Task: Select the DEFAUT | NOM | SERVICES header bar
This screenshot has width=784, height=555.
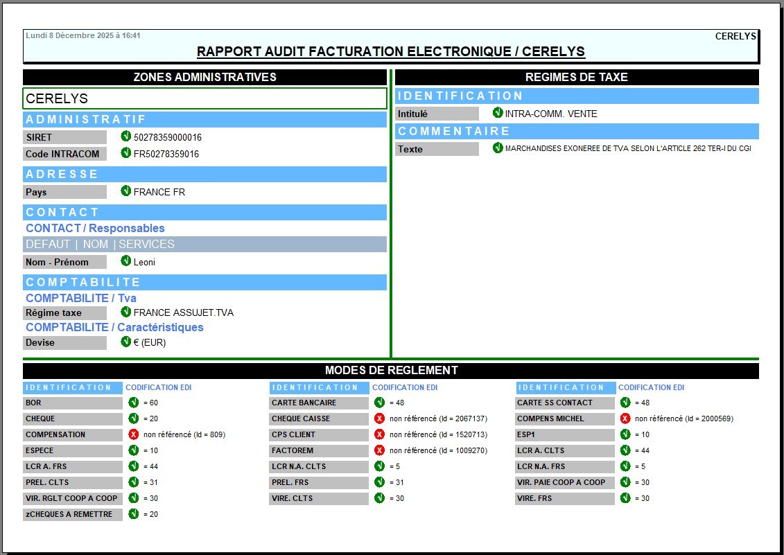Action: 204,244
